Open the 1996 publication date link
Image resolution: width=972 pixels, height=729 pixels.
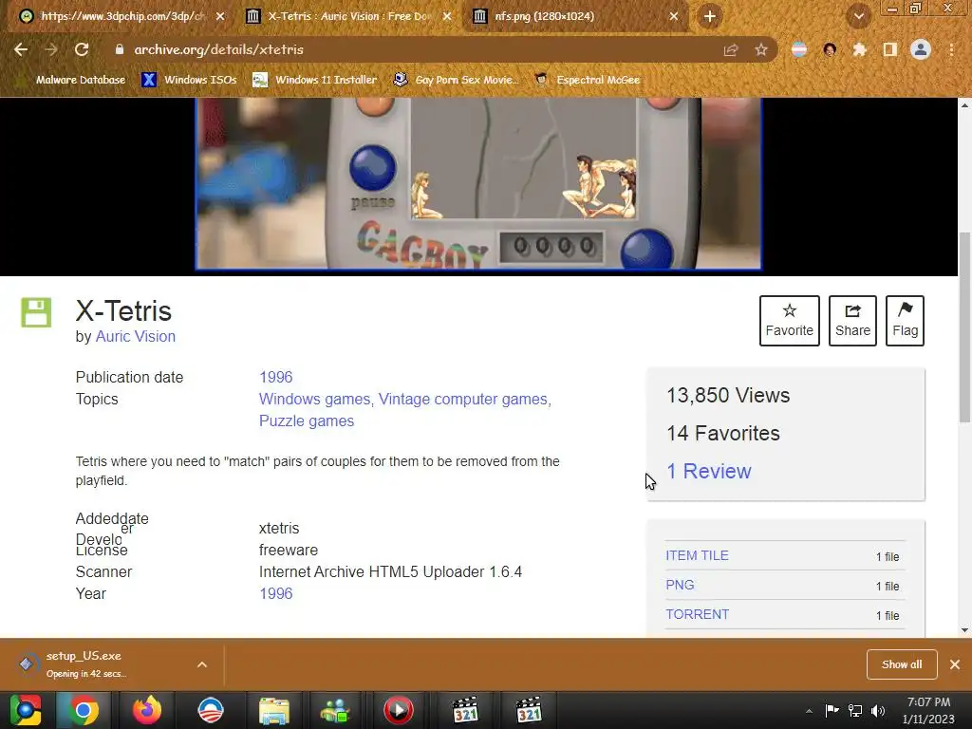point(276,377)
